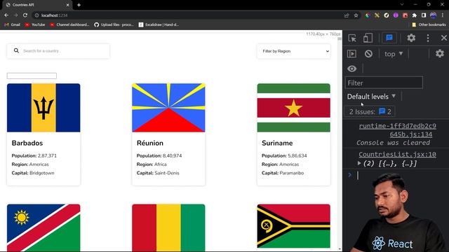The image size is (449, 252).
Task: Open the tab search chevron in title bar
Action: point(402,5)
